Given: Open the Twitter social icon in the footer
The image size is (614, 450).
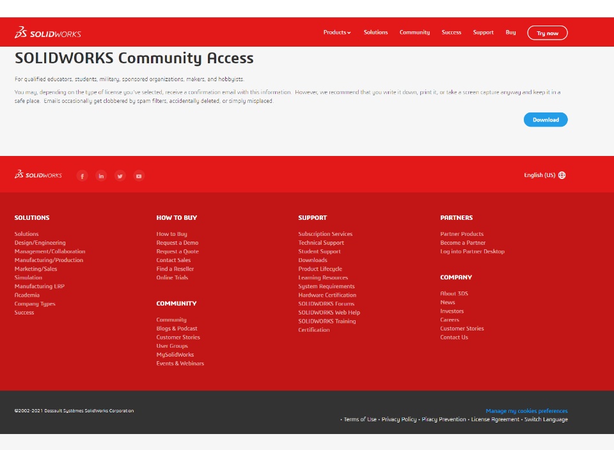Looking at the screenshot, I should (x=120, y=176).
